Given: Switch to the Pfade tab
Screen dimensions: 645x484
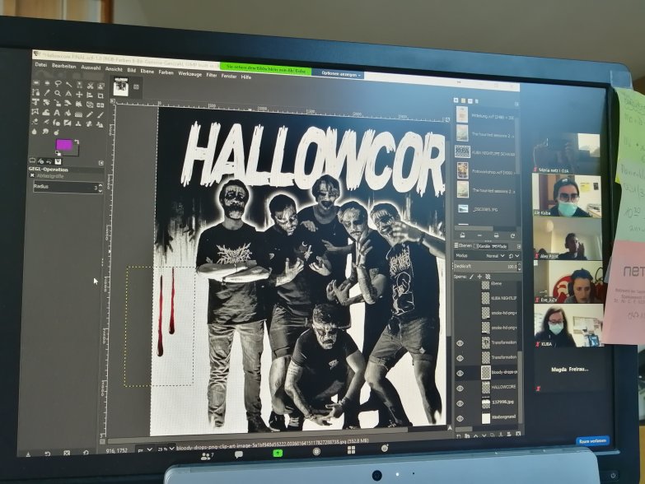Looking at the screenshot, I should click(x=500, y=246).
